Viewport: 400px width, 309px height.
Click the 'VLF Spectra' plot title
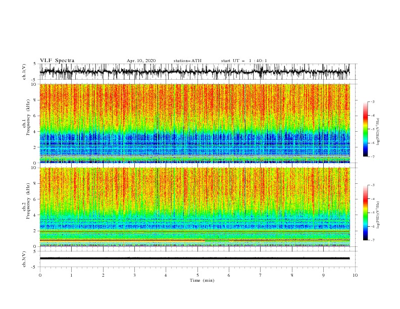[57, 61]
